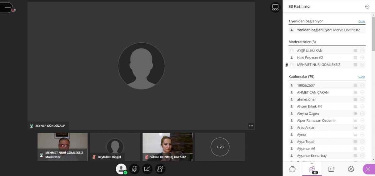Image resolution: width=375 pixels, height=176 pixels.
Task: Open the three-dot options on Zeynep's video
Action: 251,126
